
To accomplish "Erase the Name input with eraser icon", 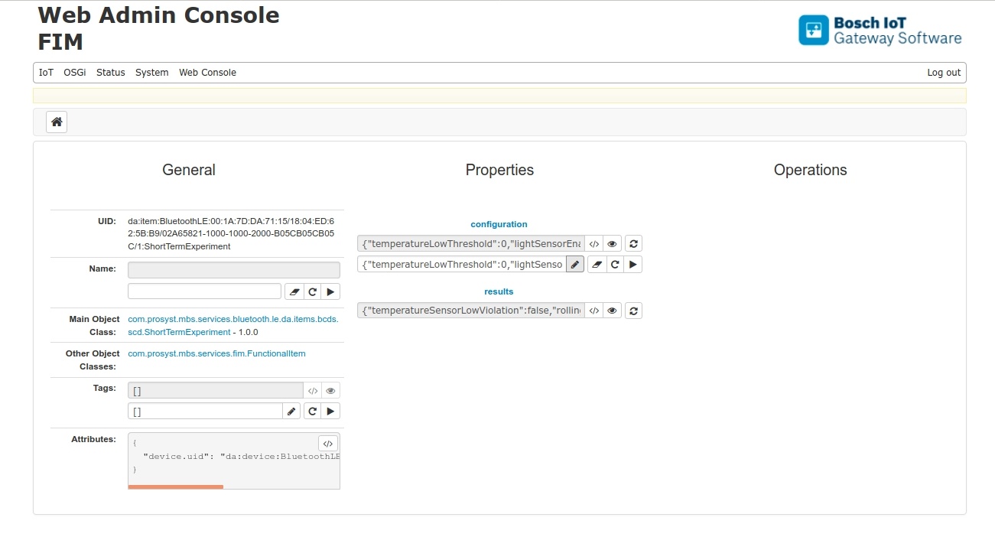I will point(294,291).
